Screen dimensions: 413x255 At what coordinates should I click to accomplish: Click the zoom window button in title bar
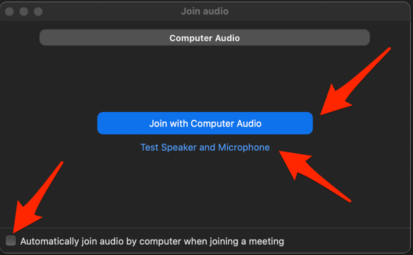coord(38,11)
